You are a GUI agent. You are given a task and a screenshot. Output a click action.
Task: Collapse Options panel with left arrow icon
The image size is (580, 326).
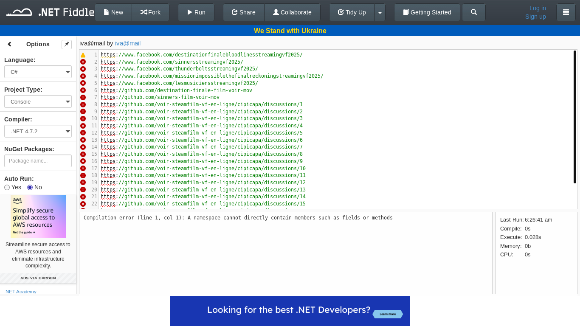pos(9,44)
